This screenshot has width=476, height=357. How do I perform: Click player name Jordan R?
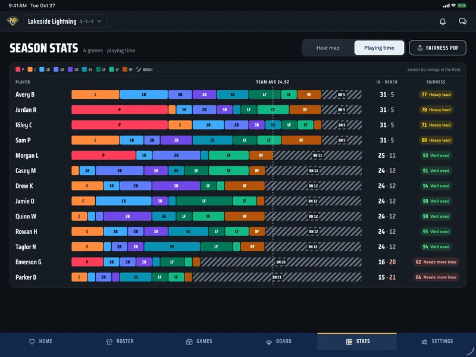click(x=26, y=109)
